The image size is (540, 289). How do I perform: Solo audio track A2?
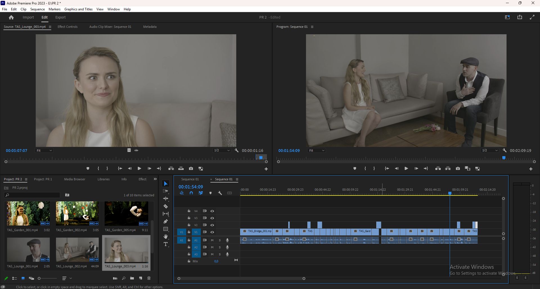[220, 247]
